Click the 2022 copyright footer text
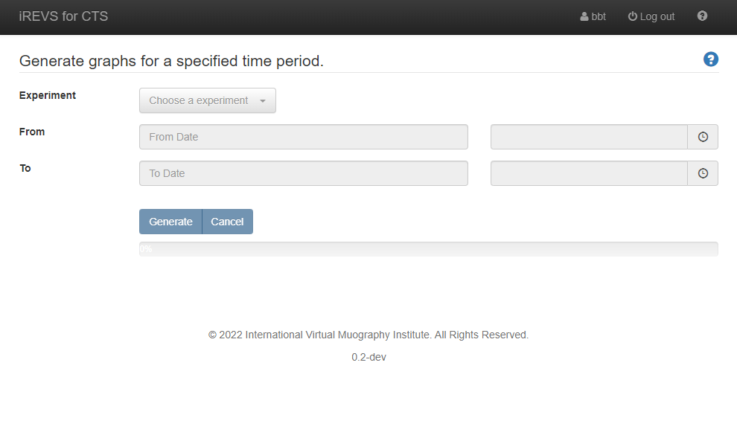The width and height of the screenshot is (737, 435). 368,335
